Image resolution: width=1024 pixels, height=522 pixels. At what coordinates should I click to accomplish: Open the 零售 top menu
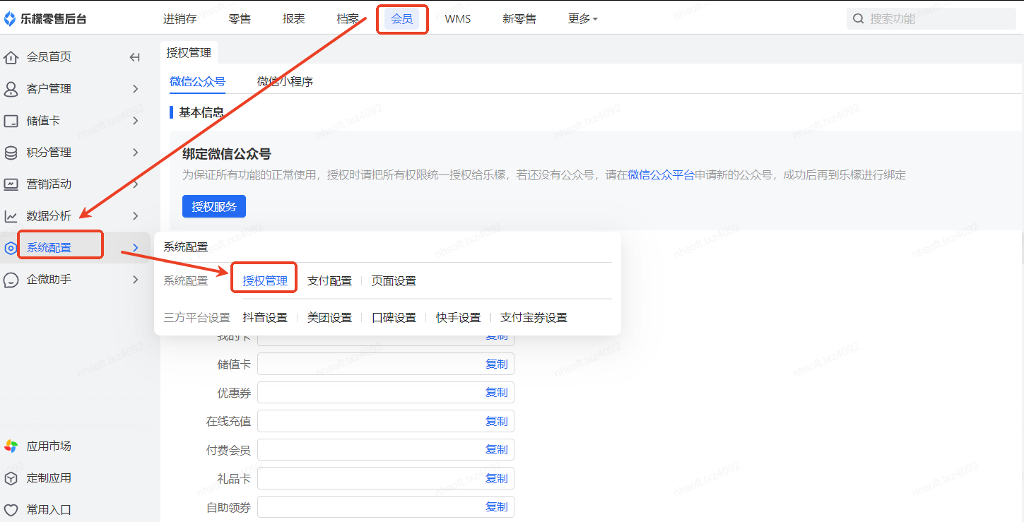tap(240, 19)
